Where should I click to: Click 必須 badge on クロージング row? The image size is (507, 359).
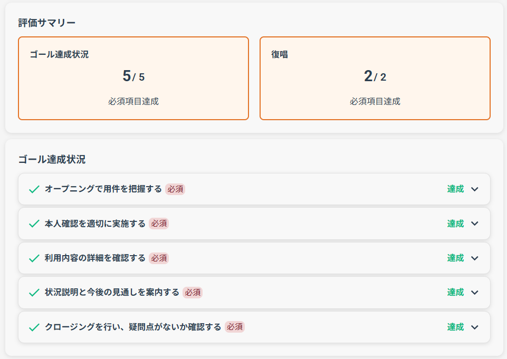tap(235, 327)
